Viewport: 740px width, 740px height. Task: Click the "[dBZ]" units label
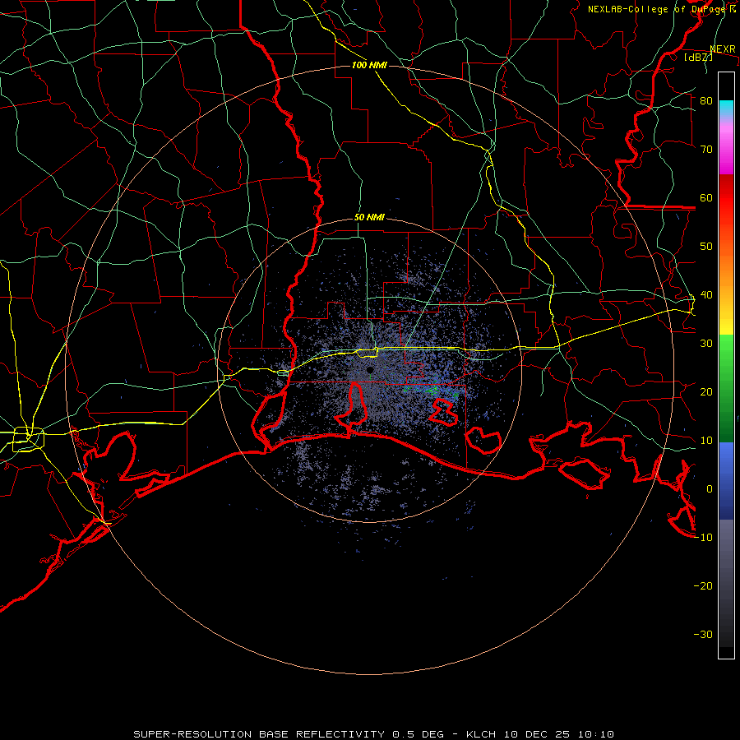click(x=698, y=57)
